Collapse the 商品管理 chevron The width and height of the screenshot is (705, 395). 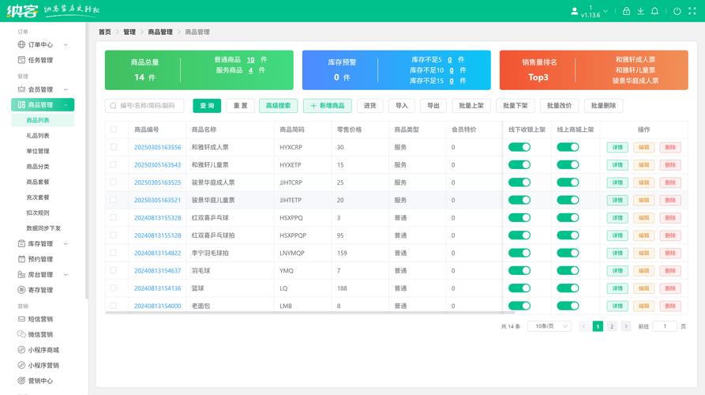66,105
